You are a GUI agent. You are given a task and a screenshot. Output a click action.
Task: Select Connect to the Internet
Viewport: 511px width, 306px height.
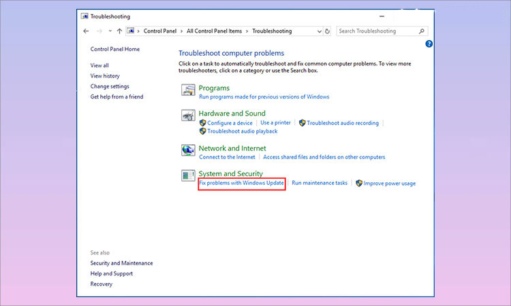(x=227, y=157)
